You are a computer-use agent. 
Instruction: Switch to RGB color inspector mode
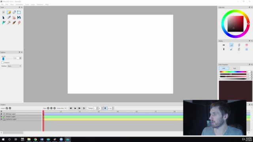click(x=234, y=68)
